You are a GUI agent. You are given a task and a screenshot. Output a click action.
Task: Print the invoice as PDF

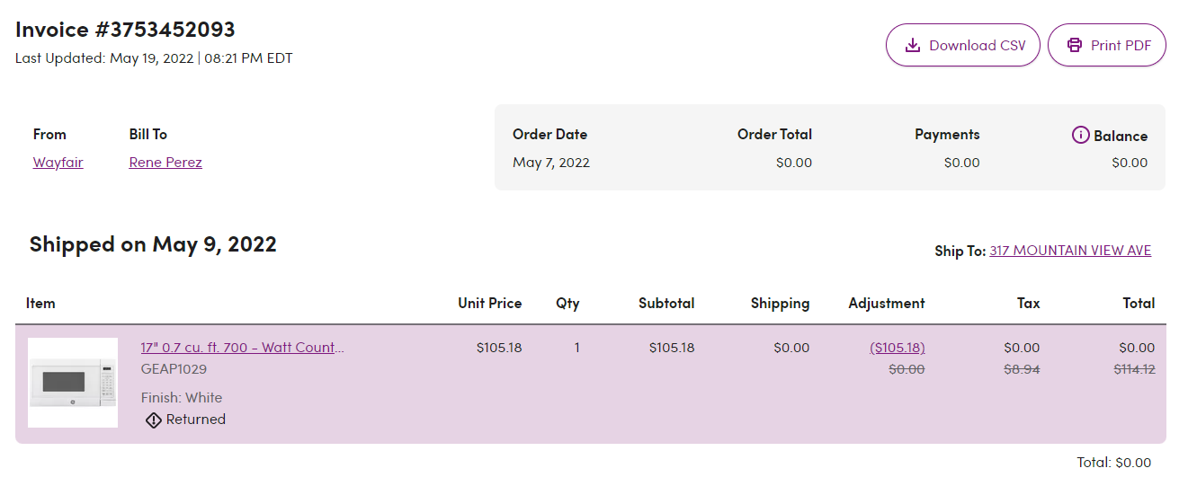click(1107, 45)
